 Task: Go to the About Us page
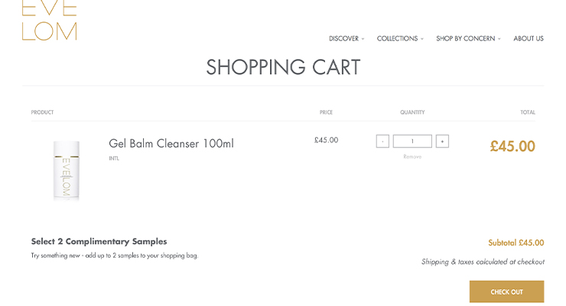[x=529, y=39]
